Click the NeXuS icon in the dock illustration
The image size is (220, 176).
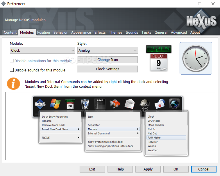[40, 104]
